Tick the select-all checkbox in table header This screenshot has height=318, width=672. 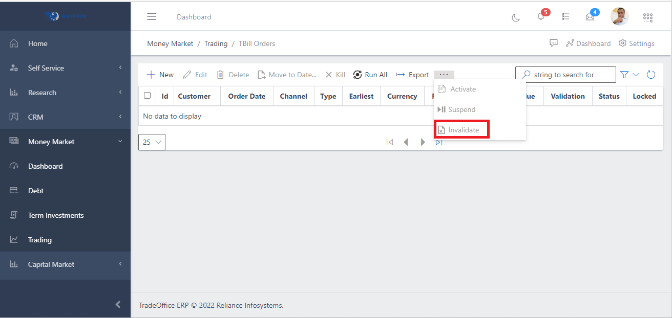click(x=148, y=96)
